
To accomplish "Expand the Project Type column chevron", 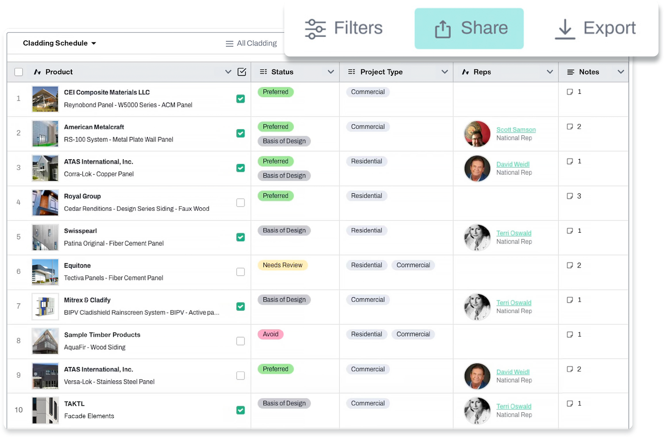I will [445, 72].
